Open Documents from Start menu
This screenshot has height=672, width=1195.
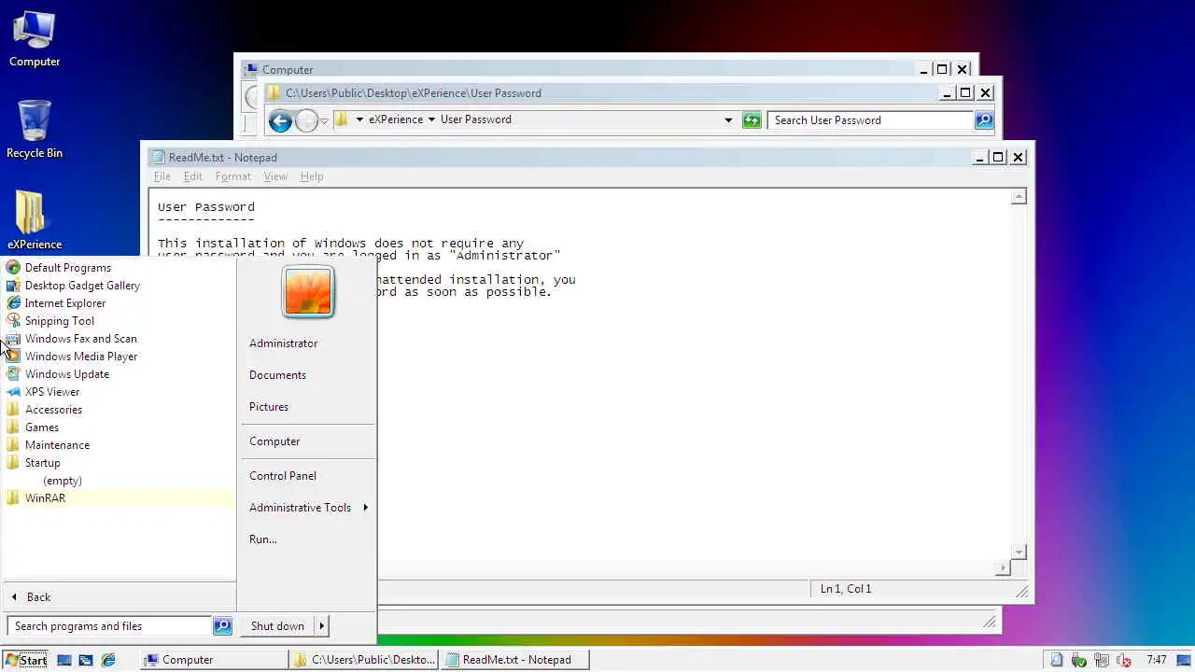pos(277,375)
